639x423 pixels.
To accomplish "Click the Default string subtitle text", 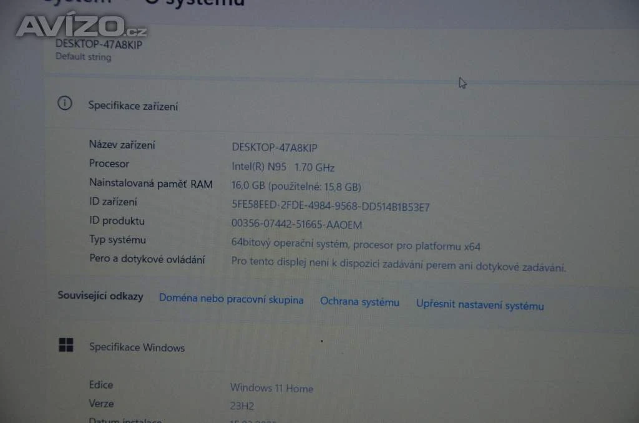I will (84, 57).
